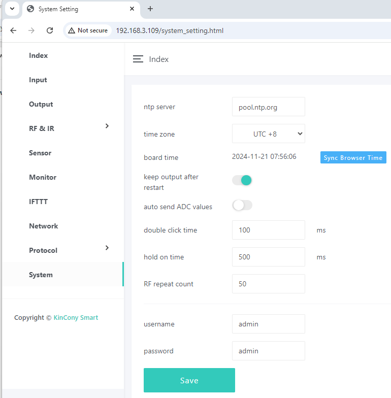Expand the Protocol submenu

pyautogui.click(x=107, y=248)
